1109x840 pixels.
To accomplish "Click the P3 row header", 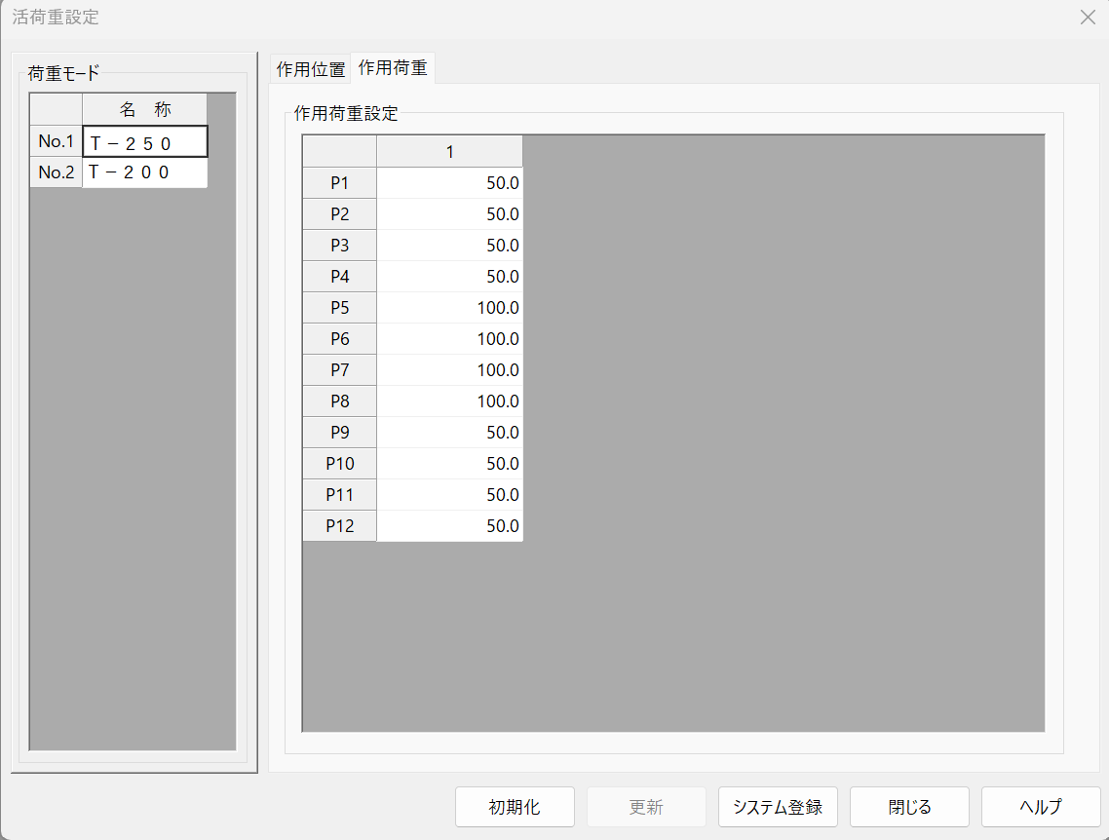I will coord(339,246).
